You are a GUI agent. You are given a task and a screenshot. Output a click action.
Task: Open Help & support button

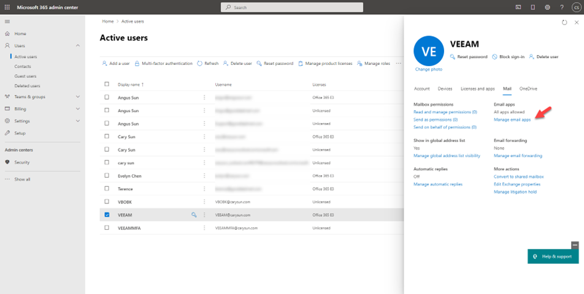(553, 257)
